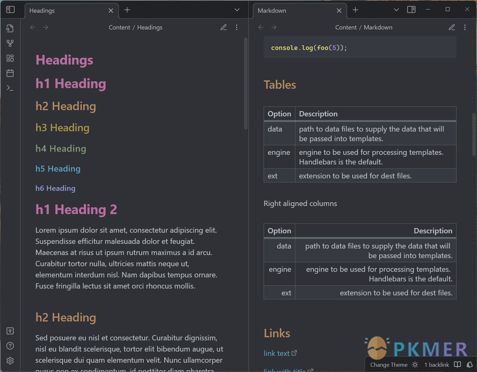Open today's daily note calendar icon

click(x=10, y=73)
